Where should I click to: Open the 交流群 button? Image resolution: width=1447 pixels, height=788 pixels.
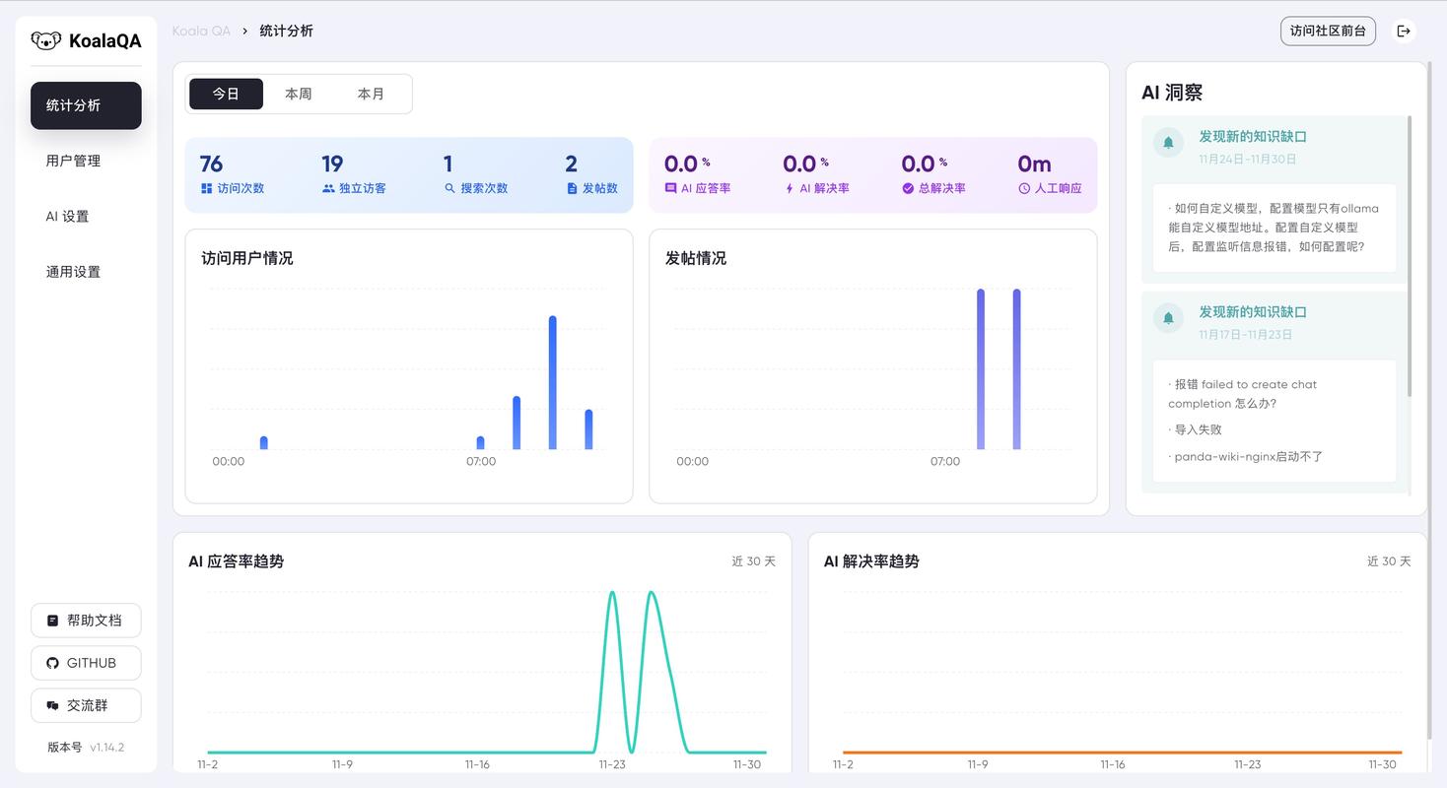point(86,705)
